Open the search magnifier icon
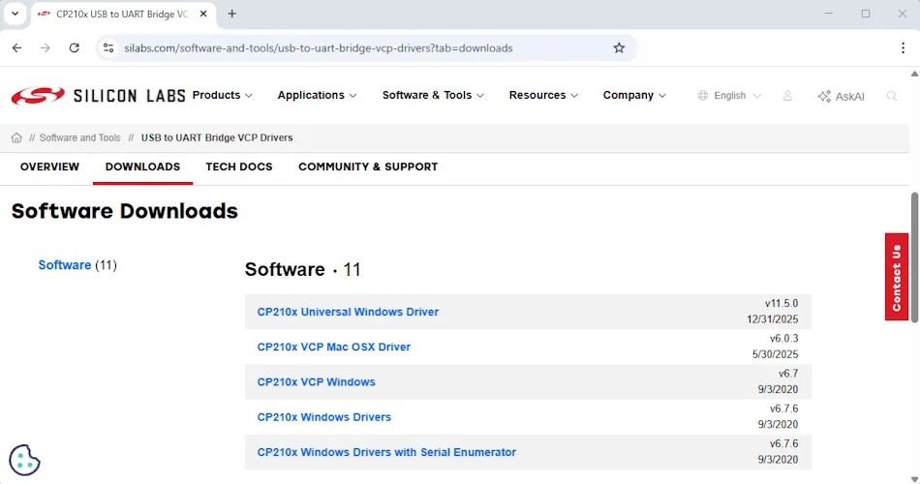The image size is (920, 484). point(892,96)
